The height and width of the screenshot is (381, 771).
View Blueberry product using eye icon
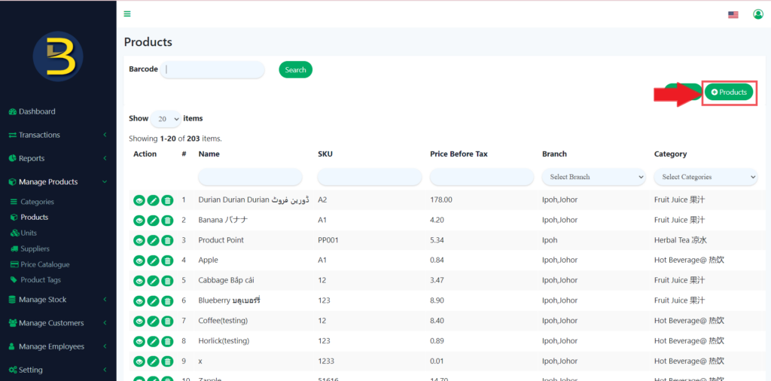[x=139, y=300]
